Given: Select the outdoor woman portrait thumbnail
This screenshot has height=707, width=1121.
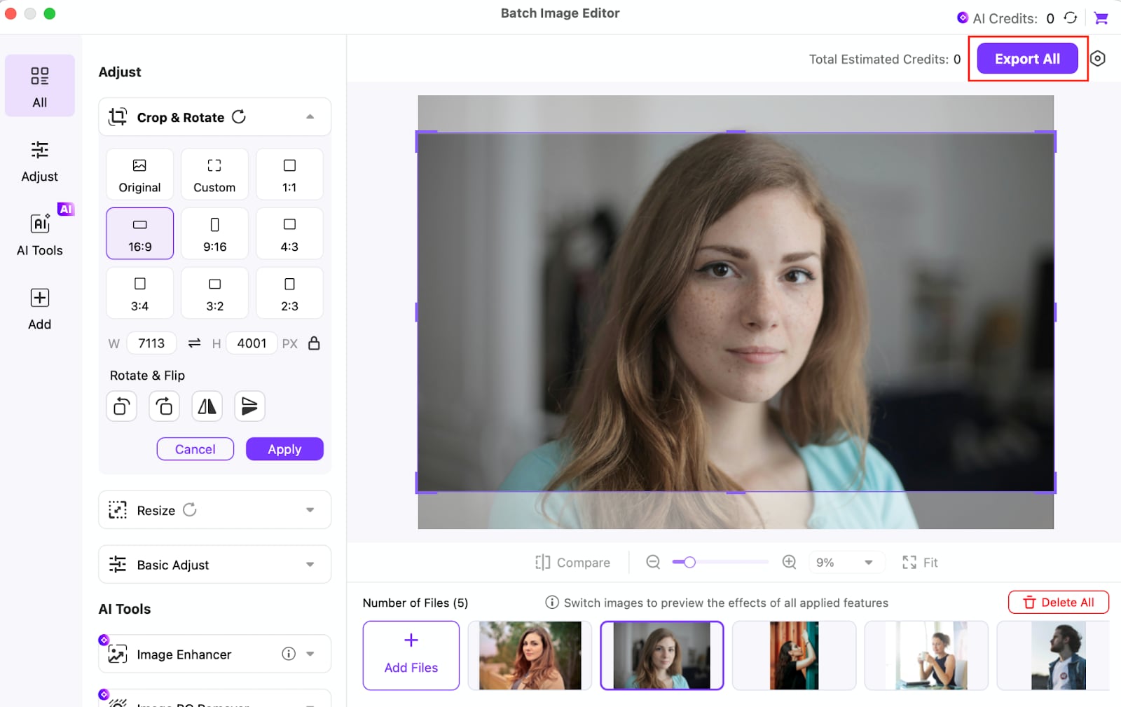Looking at the screenshot, I should coord(530,655).
